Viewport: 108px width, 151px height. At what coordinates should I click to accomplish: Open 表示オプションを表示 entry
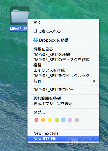point(63,104)
